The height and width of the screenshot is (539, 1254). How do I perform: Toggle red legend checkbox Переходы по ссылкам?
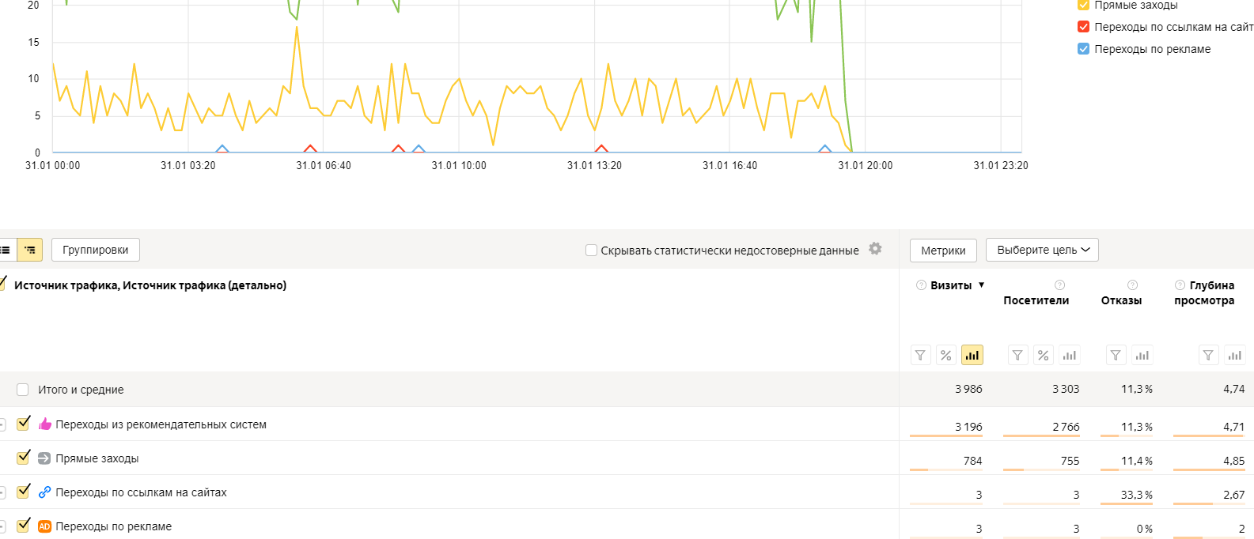[x=1084, y=27]
